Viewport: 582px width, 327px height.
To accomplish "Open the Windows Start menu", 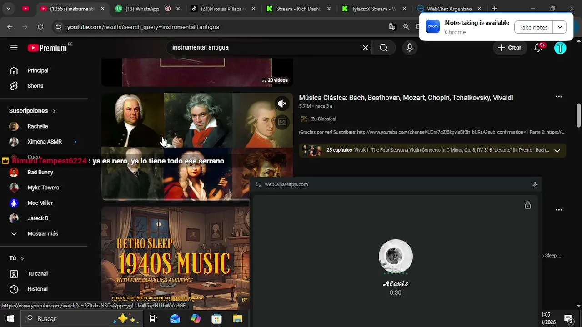I will coord(10,319).
